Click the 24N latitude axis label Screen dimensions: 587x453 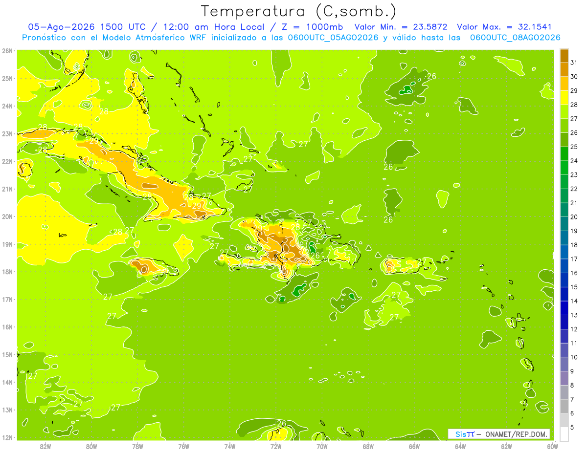pyautogui.click(x=7, y=106)
